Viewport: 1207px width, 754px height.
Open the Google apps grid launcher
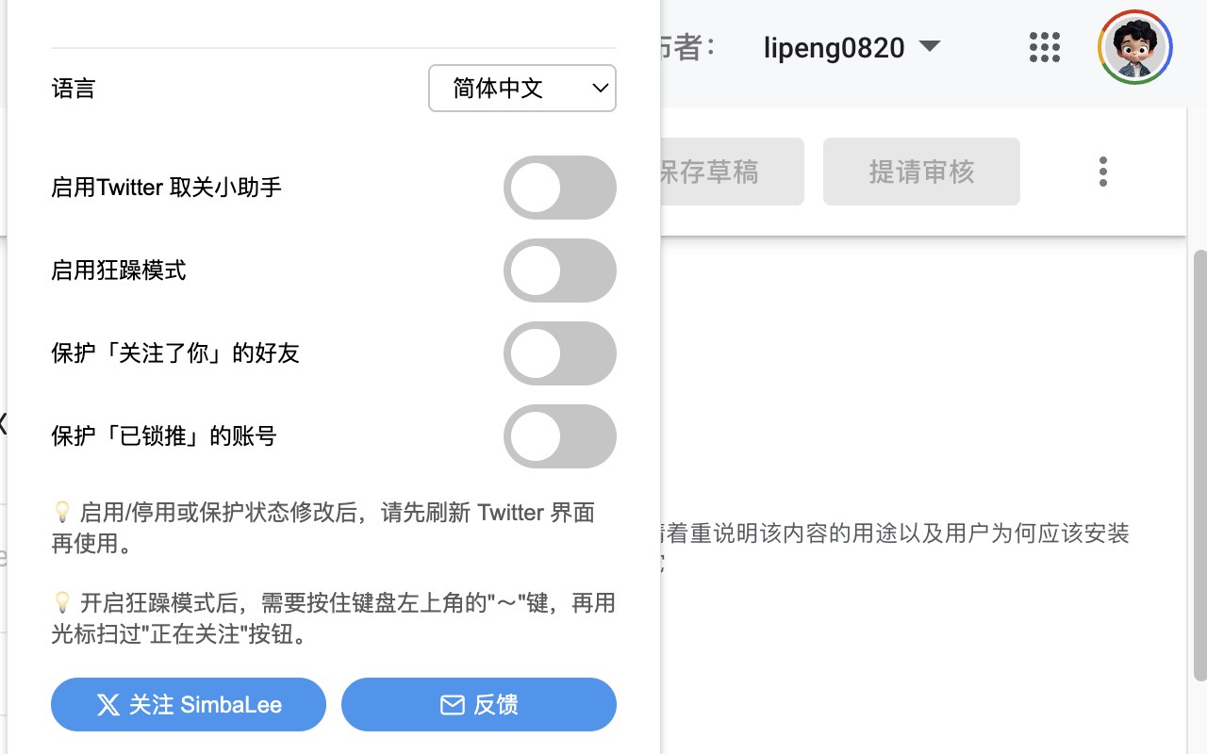click(x=1044, y=47)
